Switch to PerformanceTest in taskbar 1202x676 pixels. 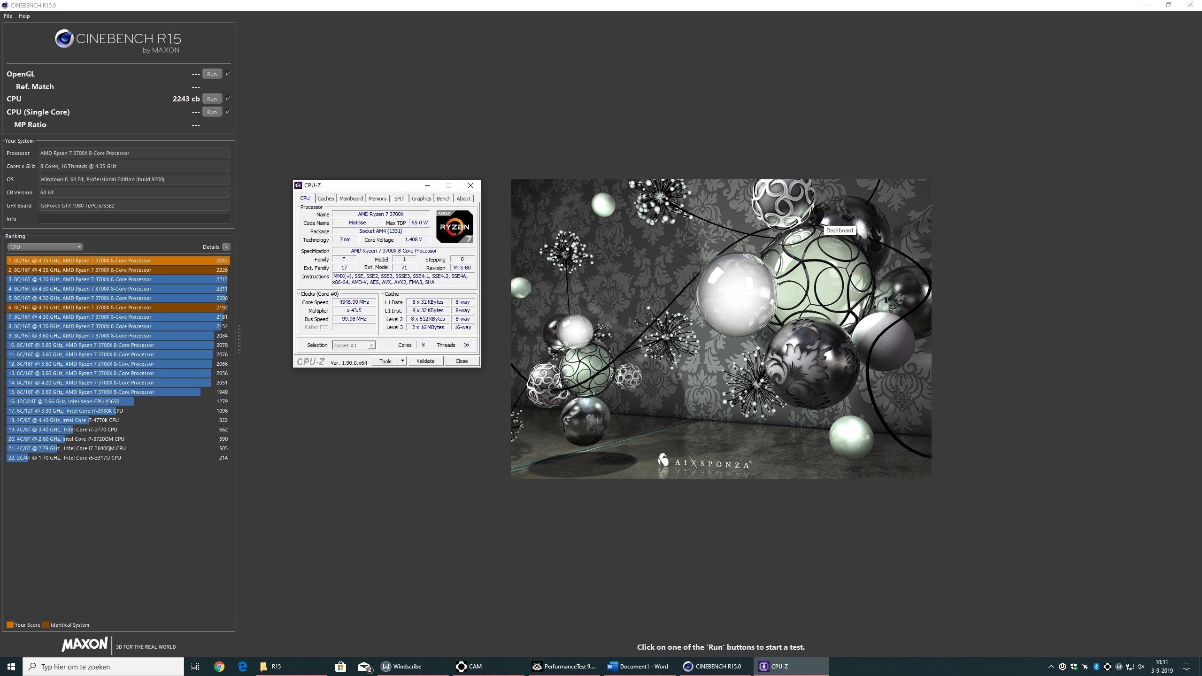[565, 667]
